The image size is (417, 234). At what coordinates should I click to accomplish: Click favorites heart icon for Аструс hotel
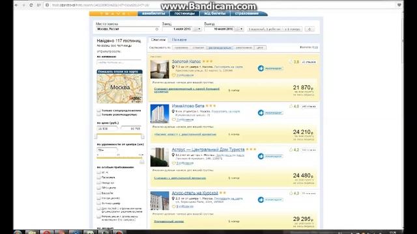[x=174, y=163]
